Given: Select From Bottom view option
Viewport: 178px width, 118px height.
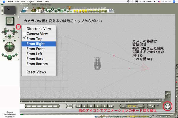Looking at the screenshot, I should pyautogui.click(x=39, y=64).
